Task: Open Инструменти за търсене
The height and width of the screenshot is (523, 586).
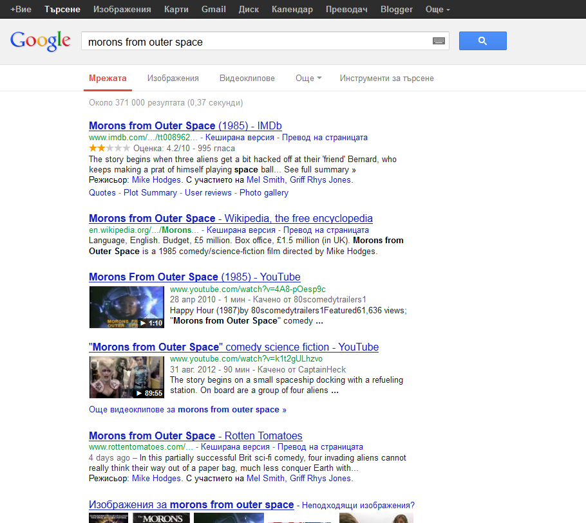Action: (x=387, y=78)
